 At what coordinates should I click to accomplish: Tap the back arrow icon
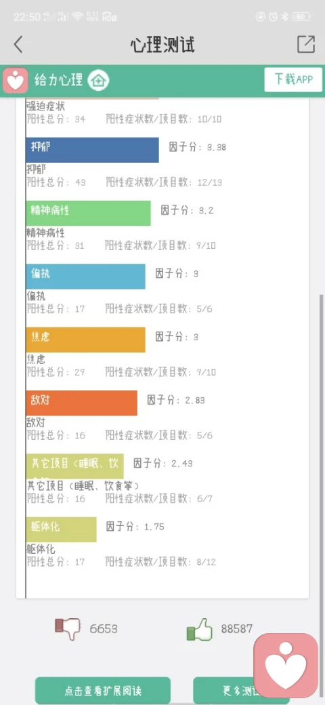coord(18,45)
